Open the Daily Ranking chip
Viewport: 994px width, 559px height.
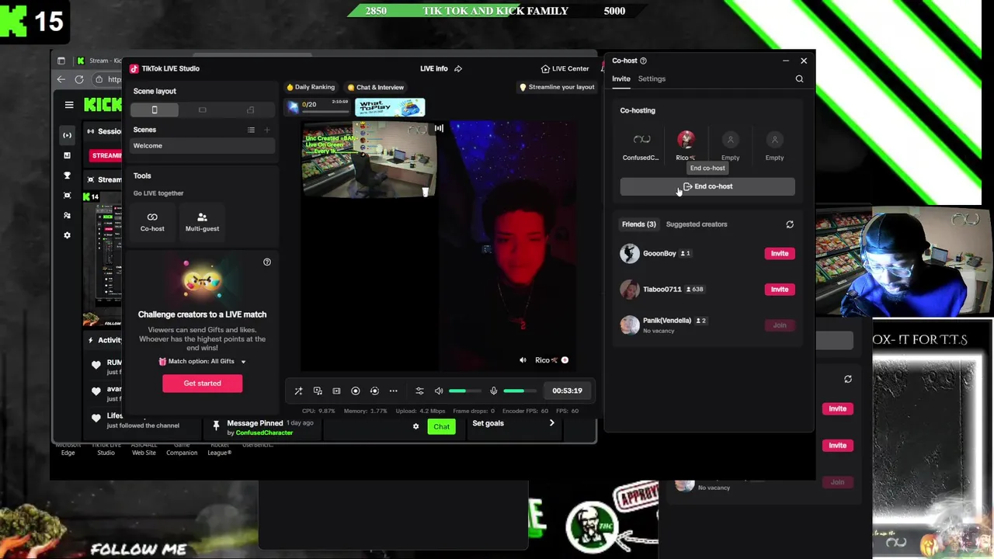coord(311,87)
